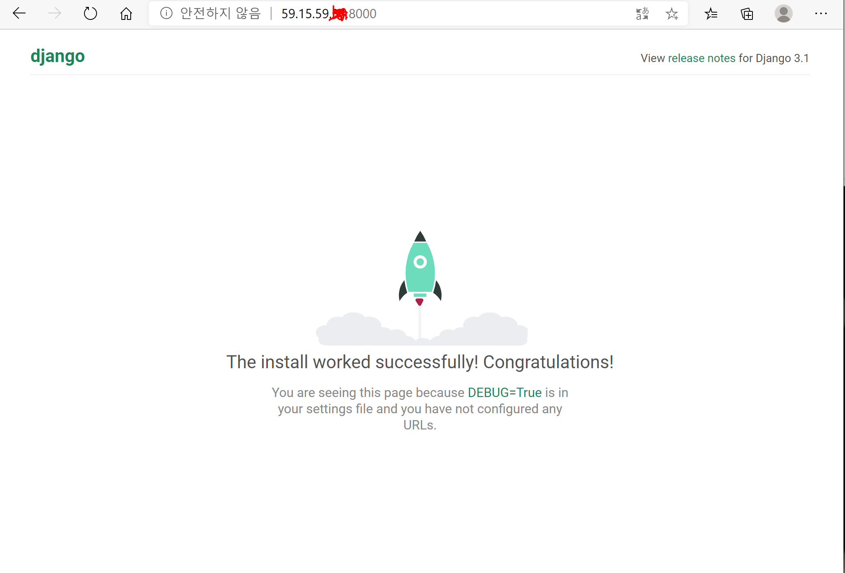Viewport: 845px width, 573px height.
Task: Click the '안전하지 않음' security label
Action: (x=220, y=14)
